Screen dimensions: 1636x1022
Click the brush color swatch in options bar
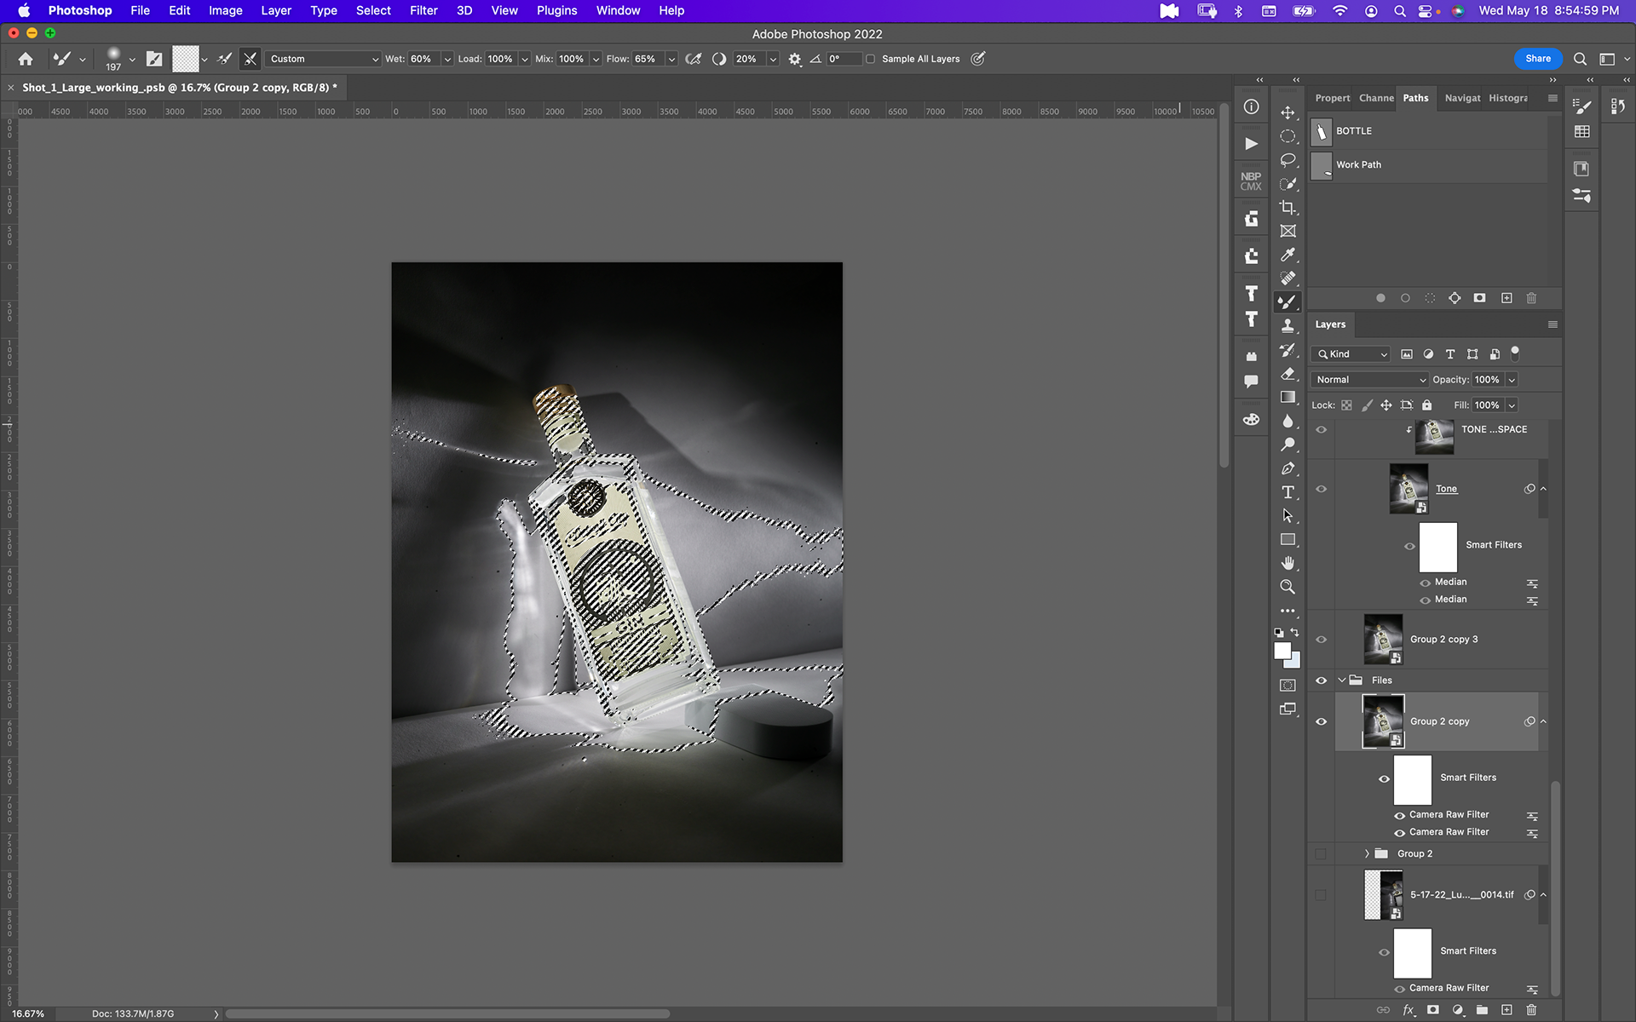[185, 59]
